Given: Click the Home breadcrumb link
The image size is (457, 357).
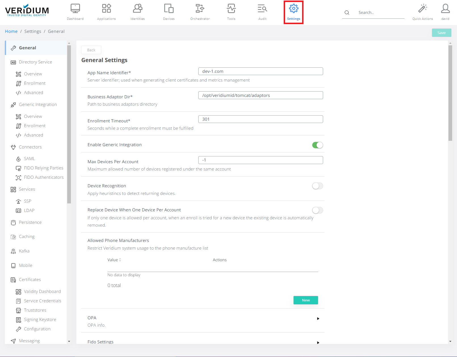Looking at the screenshot, I should [11, 31].
